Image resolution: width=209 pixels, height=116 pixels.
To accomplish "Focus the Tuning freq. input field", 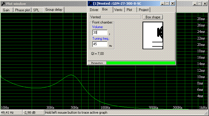I will click(100, 44).
